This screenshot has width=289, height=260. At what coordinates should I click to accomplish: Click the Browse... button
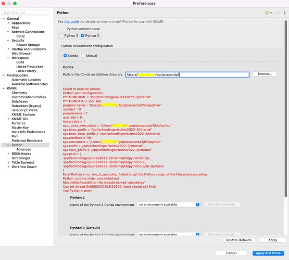(265, 74)
